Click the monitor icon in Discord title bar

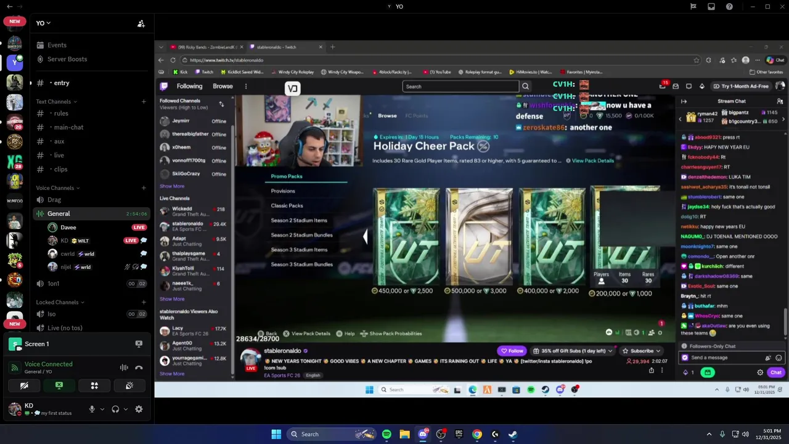[x=711, y=7]
